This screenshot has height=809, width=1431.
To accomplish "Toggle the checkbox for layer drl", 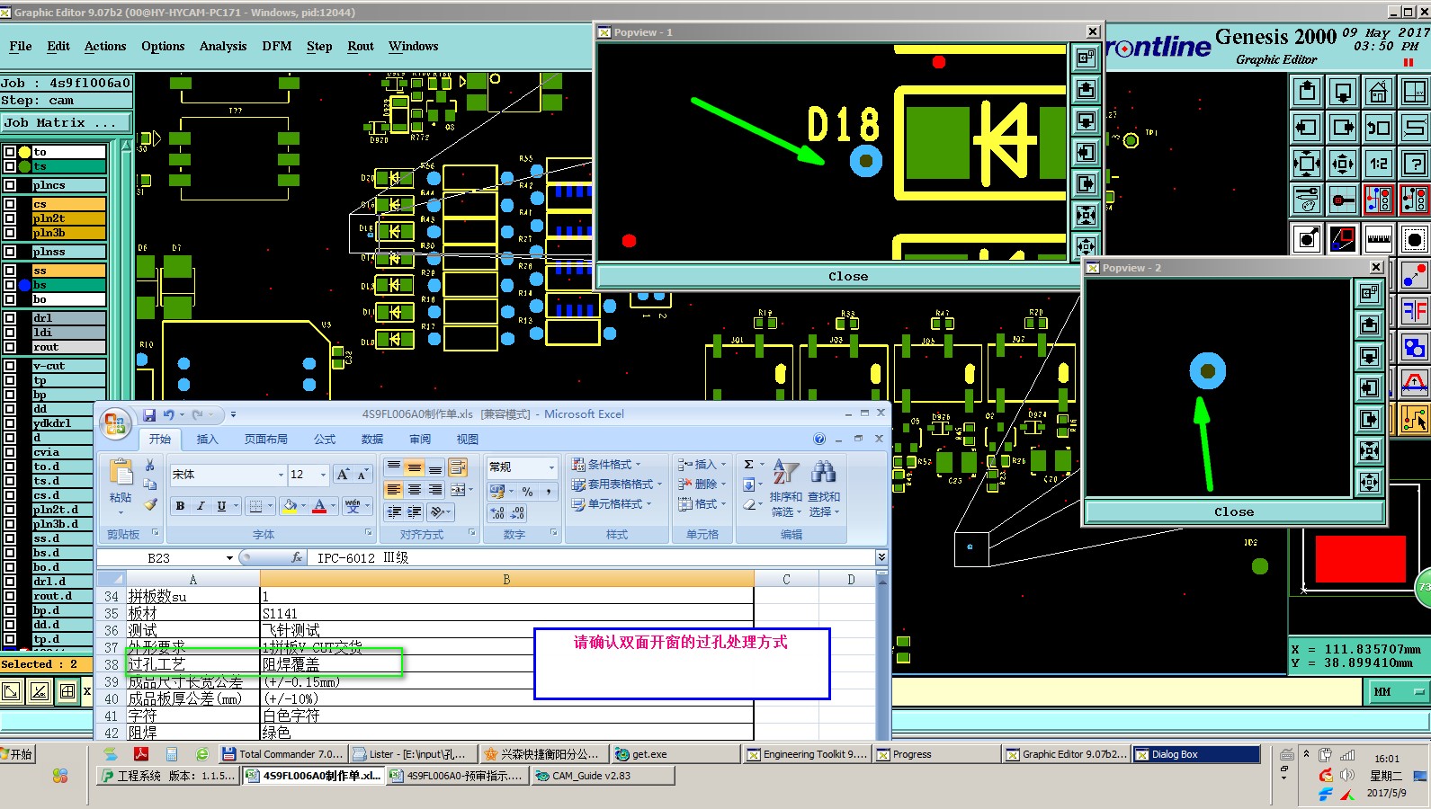I will 10,318.
